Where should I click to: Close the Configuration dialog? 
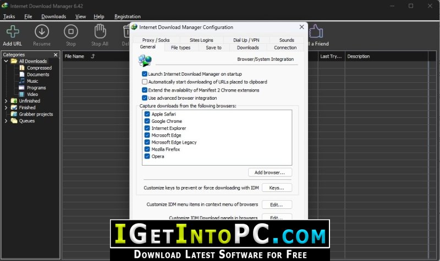tap(301, 27)
